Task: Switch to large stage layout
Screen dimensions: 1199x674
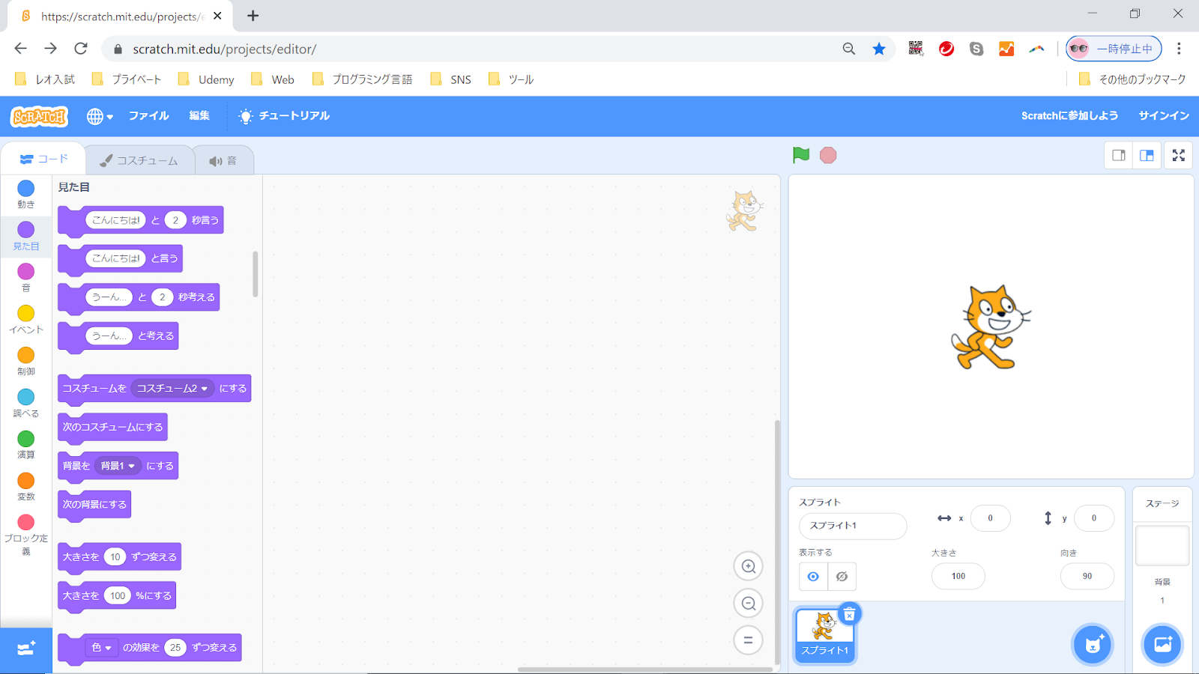Action: (x=1147, y=155)
